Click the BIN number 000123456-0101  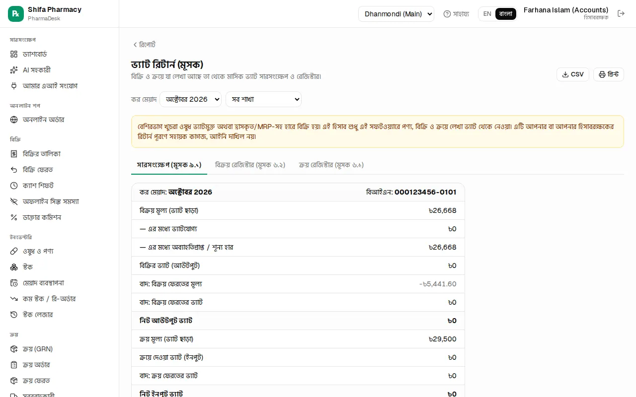425,192
